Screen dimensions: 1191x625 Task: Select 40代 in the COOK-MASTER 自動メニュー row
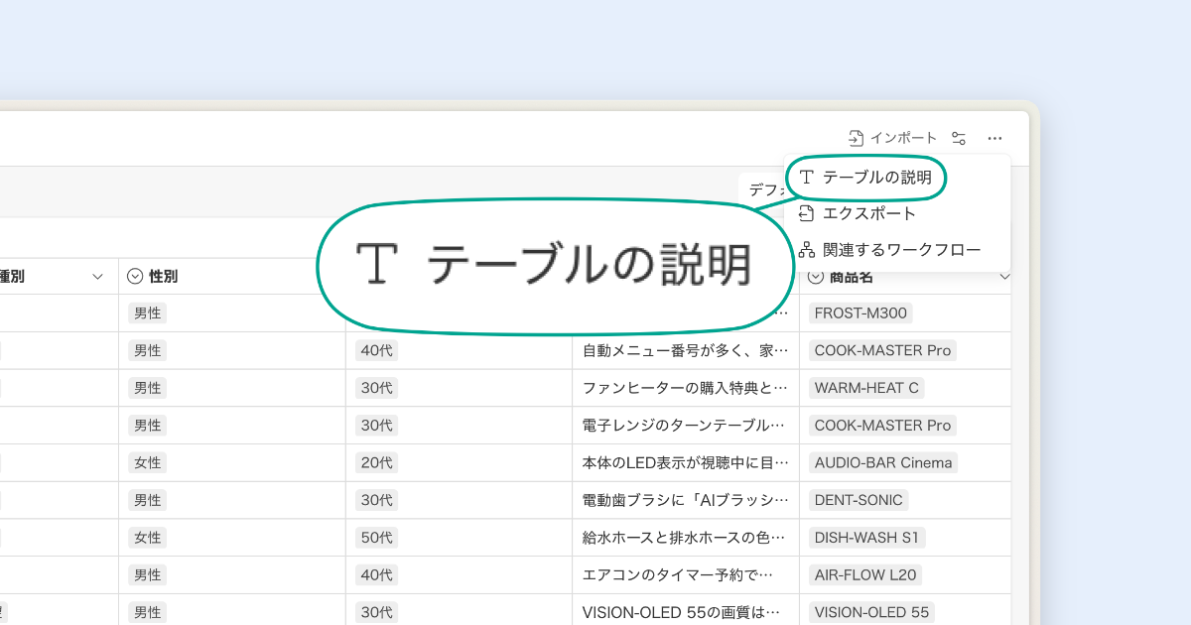(377, 350)
